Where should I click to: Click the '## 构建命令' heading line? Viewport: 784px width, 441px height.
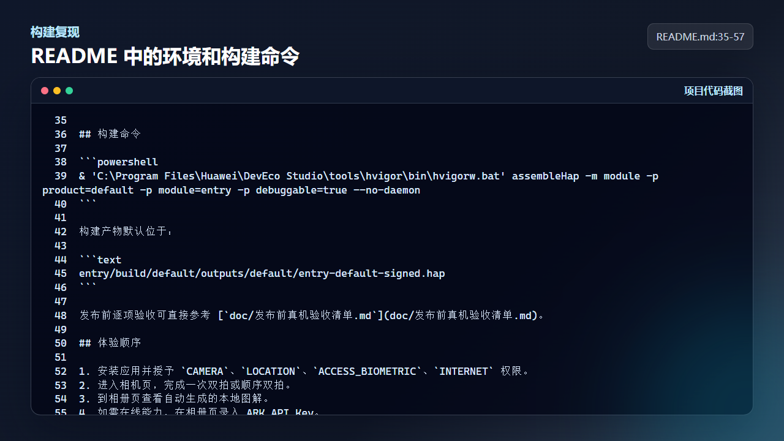point(110,134)
